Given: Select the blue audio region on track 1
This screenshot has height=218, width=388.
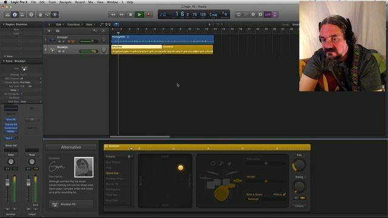Looking at the screenshot, I should pos(162,39).
